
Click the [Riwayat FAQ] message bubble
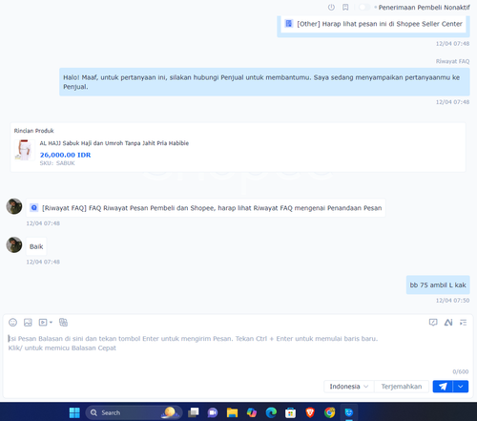pyautogui.click(x=206, y=208)
